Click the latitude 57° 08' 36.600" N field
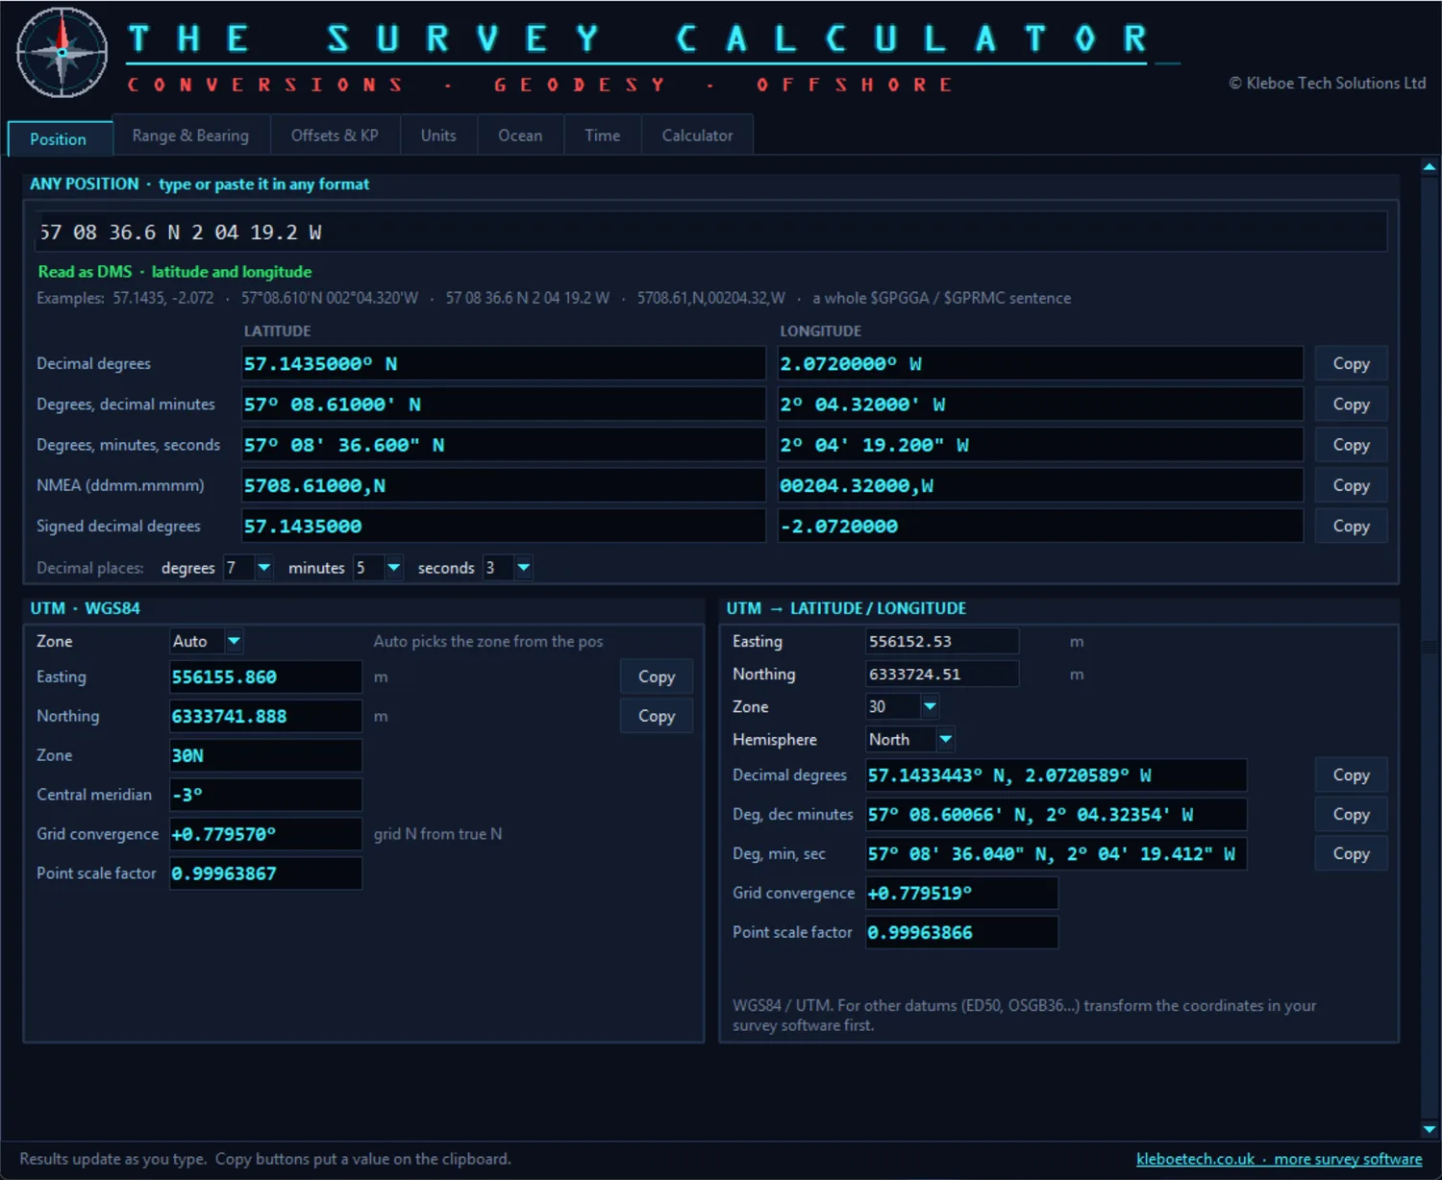 point(504,446)
